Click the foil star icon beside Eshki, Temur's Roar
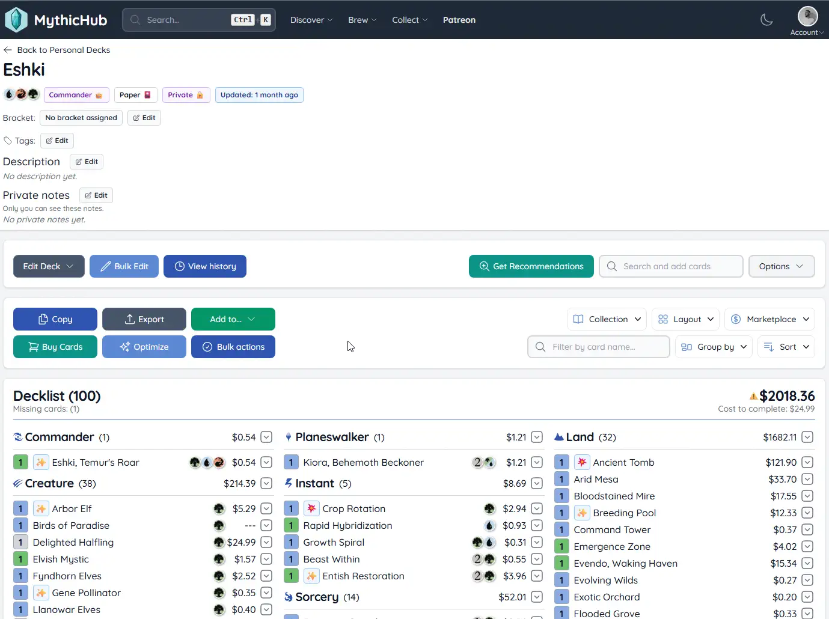The image size is (829, 619). tap(41, 462)
